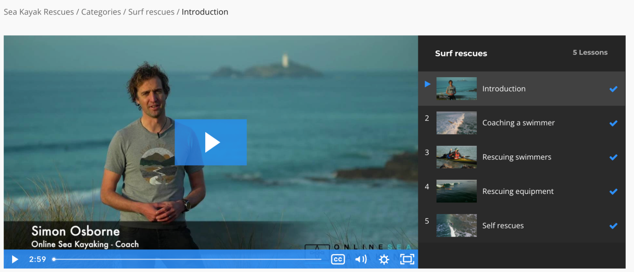Image resolution: width=634 pixels, height=272 pixels.
Task: Go to Sea Kayak Rescues breadcrumb
Action: 39,12
